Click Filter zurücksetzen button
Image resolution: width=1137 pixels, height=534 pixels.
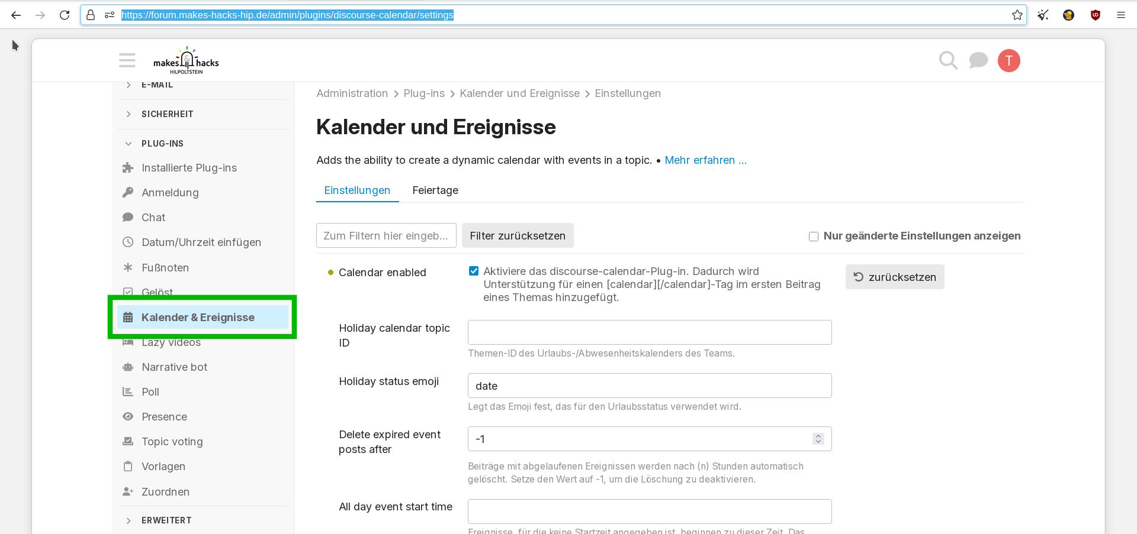tap(517, 236)
